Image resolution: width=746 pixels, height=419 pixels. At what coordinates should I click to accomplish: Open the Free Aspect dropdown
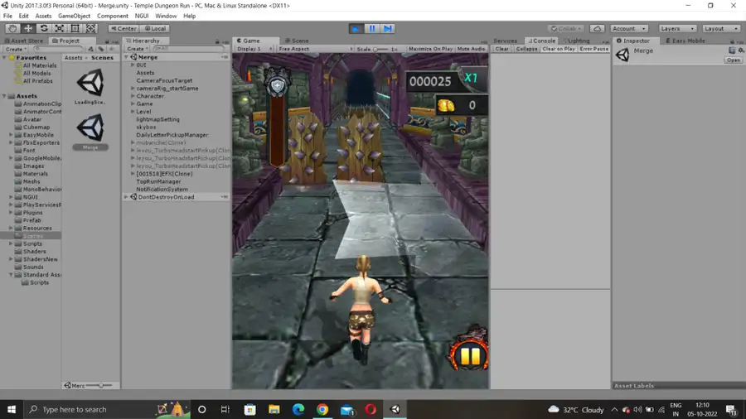(315, 49)
